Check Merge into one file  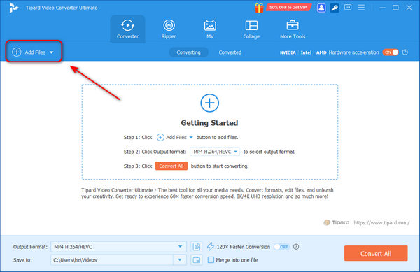[211, 259]
